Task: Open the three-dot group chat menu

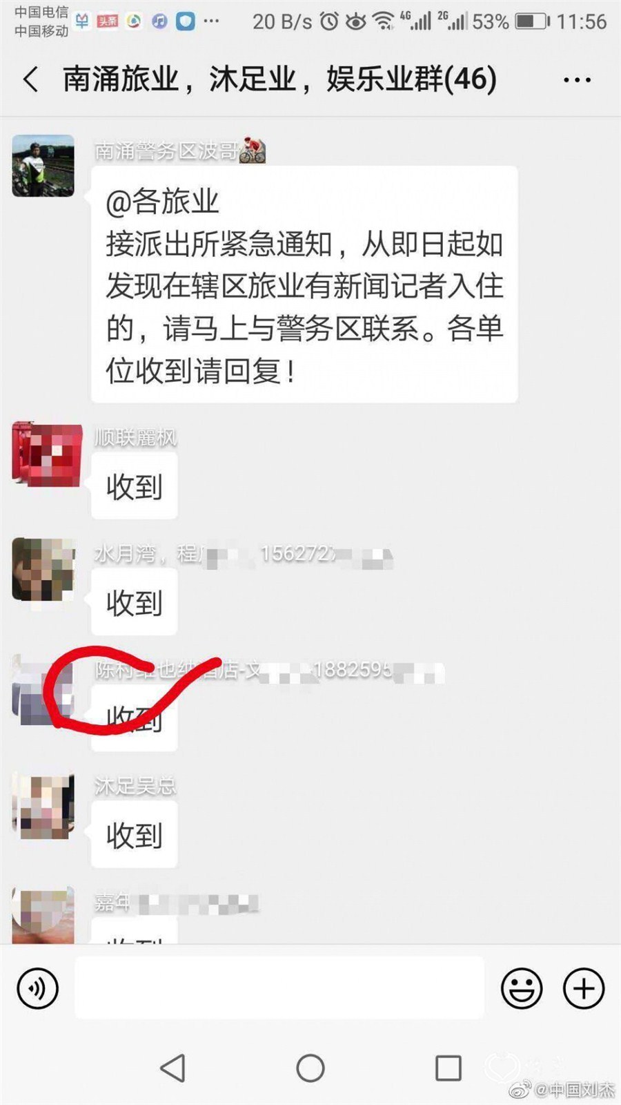Action: pos(577,80)
